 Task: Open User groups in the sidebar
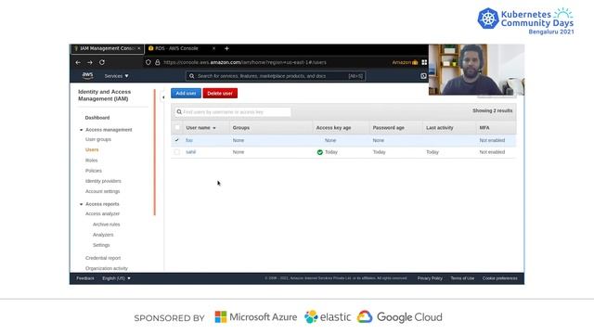(x=98, y=139)
